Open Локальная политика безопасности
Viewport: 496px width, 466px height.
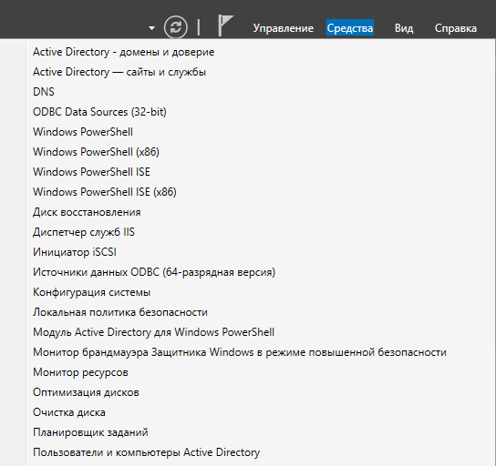(x=120, y=312)
